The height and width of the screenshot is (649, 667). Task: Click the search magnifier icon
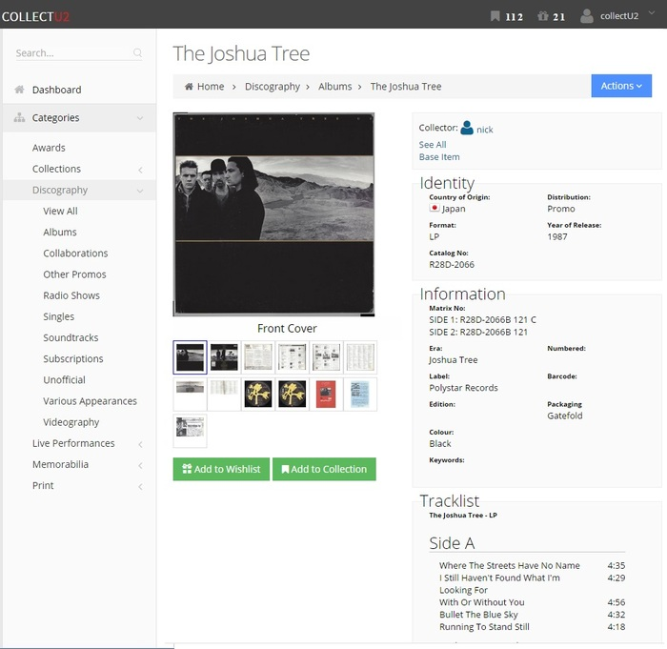click(138, 53)
